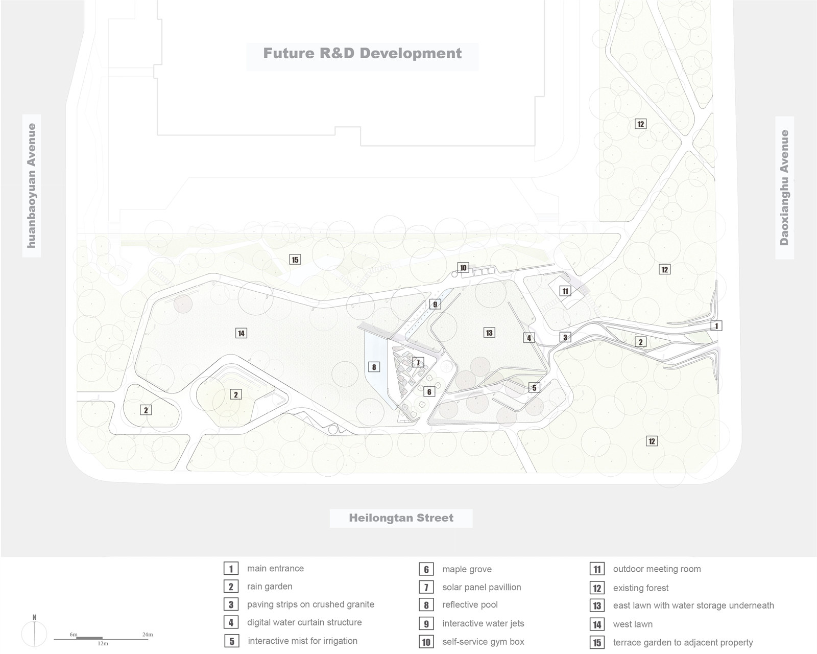Click marker 15 on the terrace garden
Image resolution: width=817 pixels, height=654 pixels.
coord(295,260)
